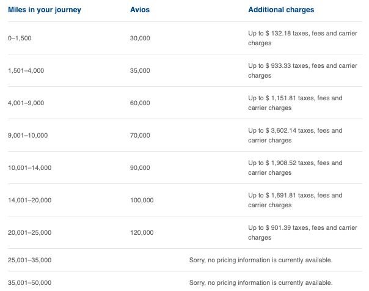Click the 30,000 Avios value
Viewport: 369px width, 291px height.
(x=140, y=38)
